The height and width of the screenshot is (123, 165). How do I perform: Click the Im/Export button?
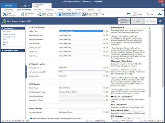(x=124, y=23)
